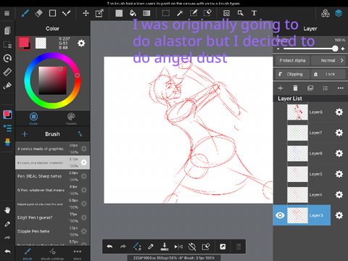
Task: Add a new layer with plus
Action: point(281,88)
